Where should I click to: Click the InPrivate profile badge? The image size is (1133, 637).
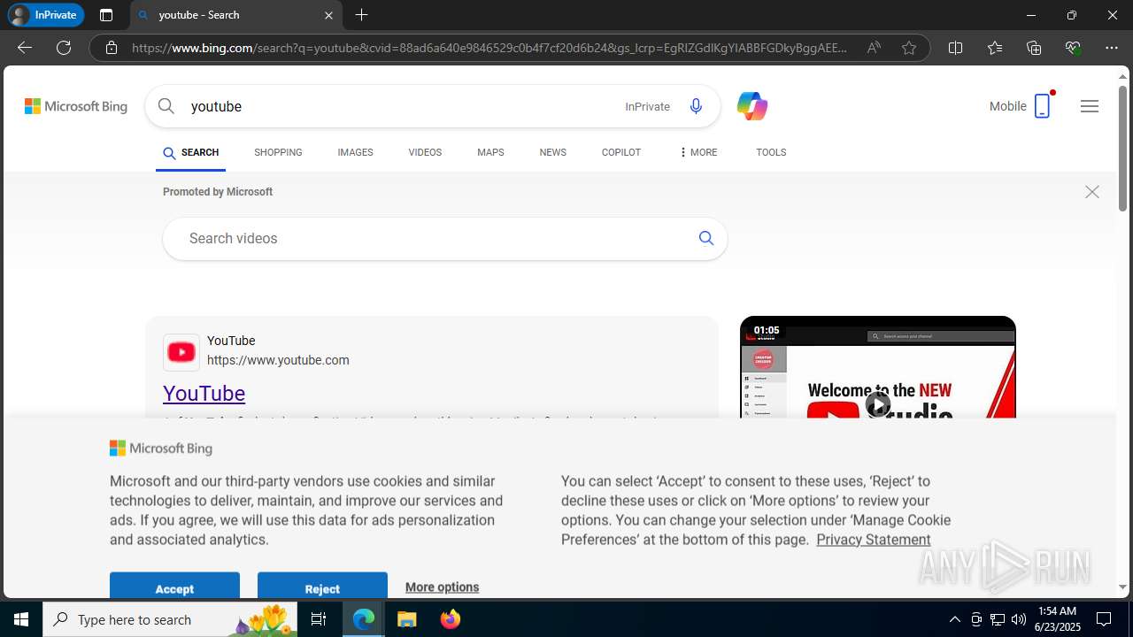pyautogui.click(x=46, y=15)
